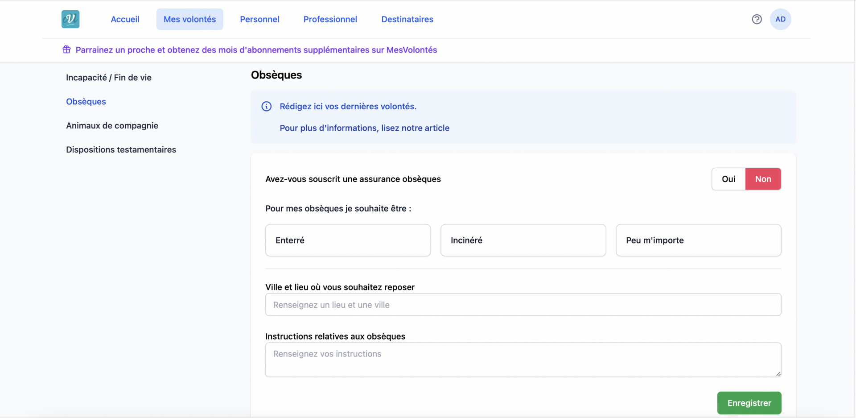Focus the Ville et lieu input field
The width and height of the screenshot is (856, 418).
coord(523,305)
